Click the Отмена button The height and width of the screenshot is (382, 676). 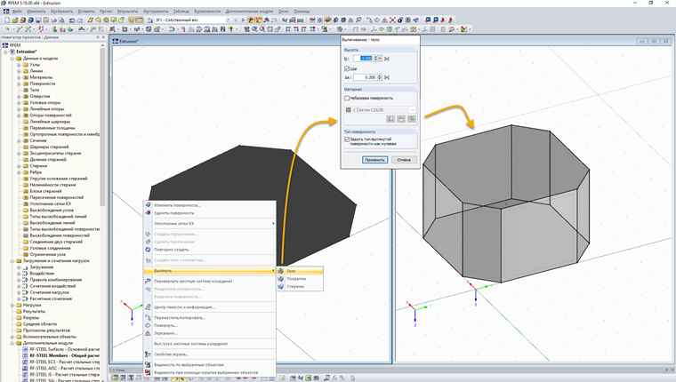click(x=404, y=160)
